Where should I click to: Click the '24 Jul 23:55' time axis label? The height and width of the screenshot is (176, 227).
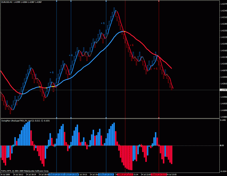171,175
